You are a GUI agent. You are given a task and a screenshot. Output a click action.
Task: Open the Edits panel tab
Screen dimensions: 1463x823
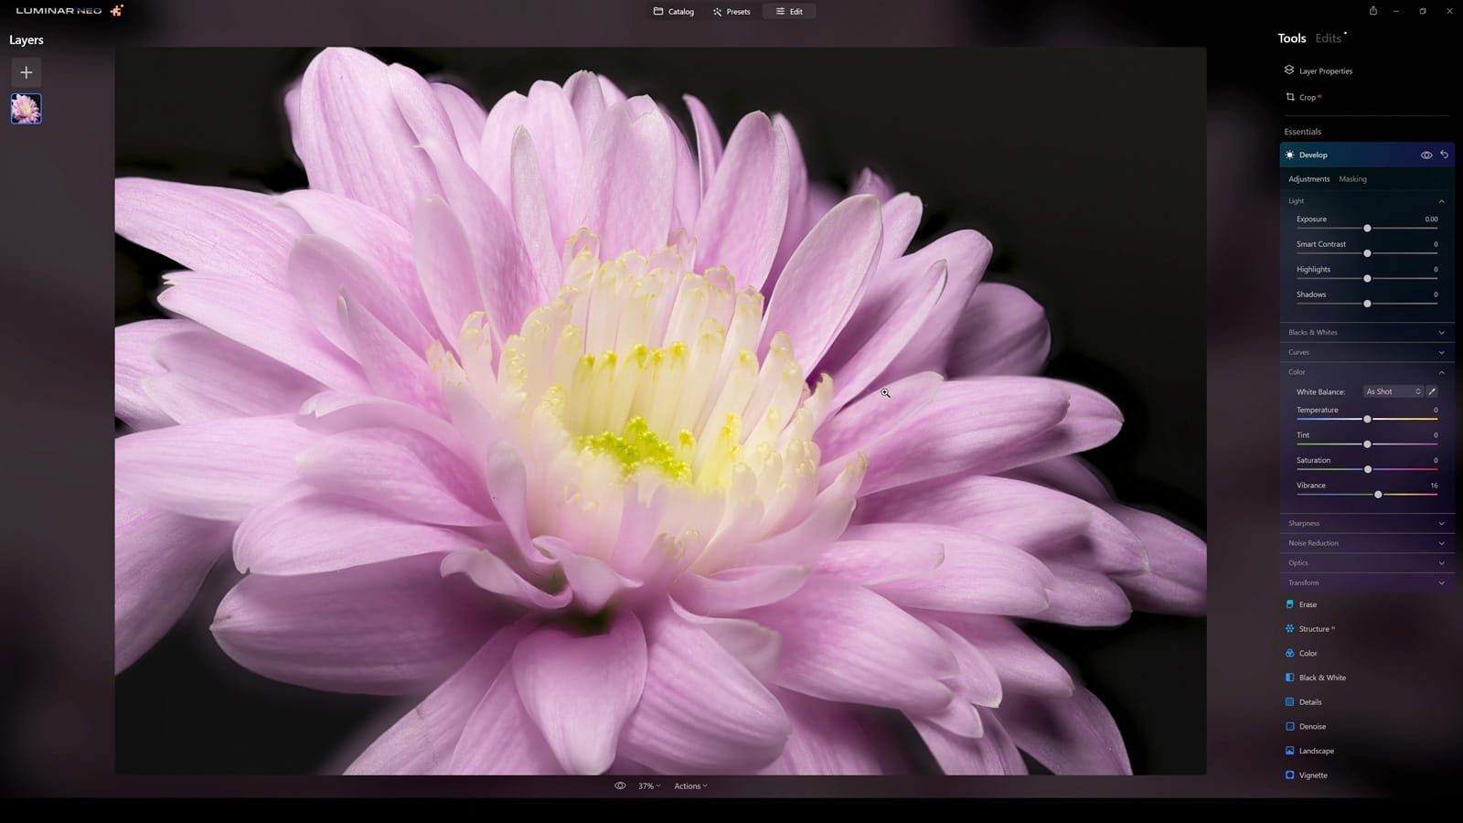pos(1328,38)
